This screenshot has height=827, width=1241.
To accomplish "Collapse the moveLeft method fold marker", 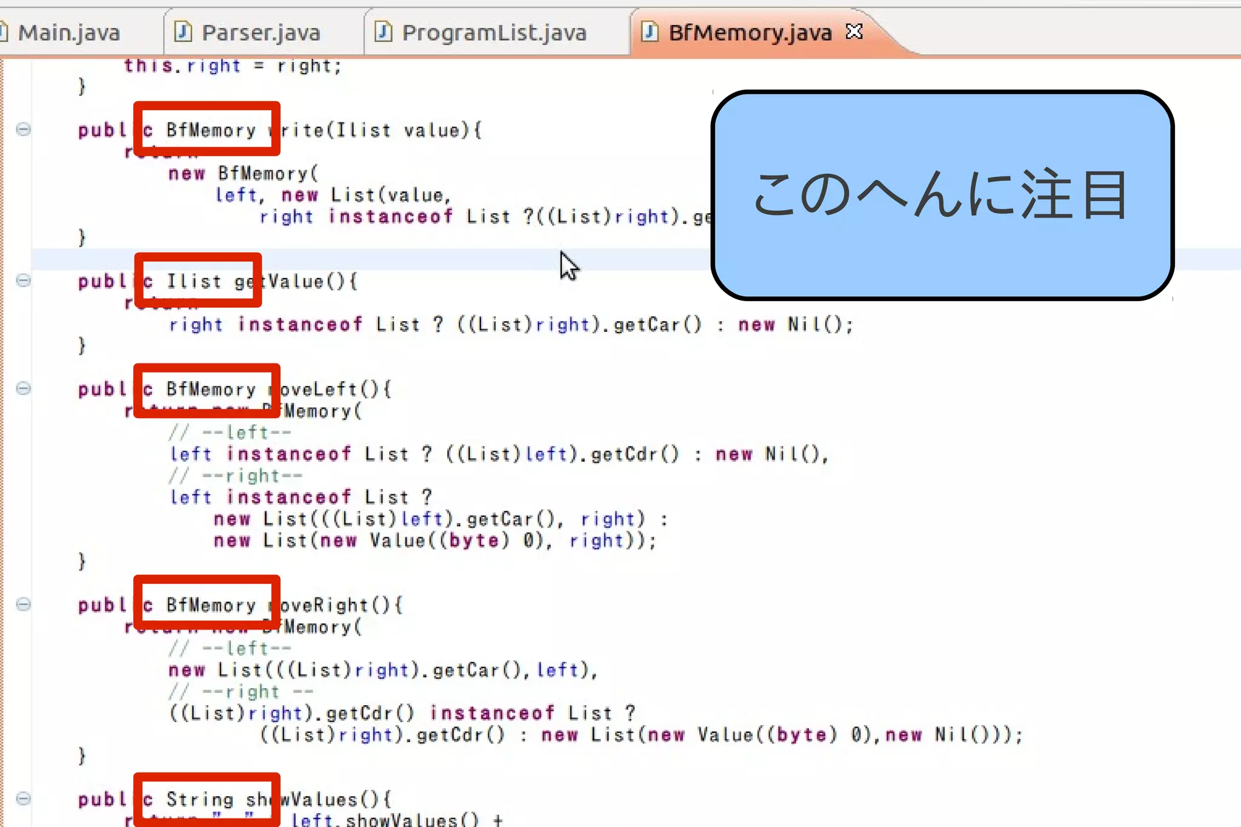I will (23, 388).
